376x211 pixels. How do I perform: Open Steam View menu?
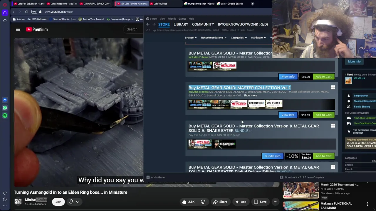(162, 19)
